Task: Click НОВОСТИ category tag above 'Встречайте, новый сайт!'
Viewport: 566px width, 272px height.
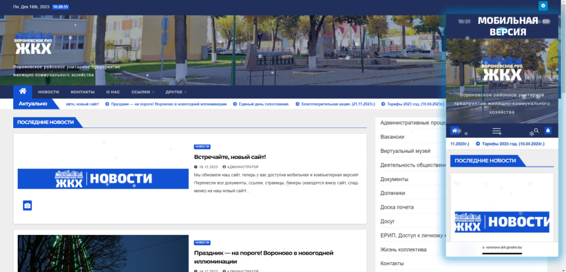Action: 202,147
